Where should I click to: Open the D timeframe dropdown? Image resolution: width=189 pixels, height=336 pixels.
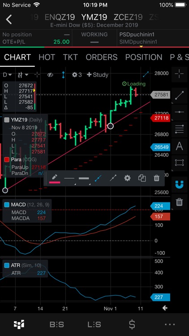coord(7,75)
